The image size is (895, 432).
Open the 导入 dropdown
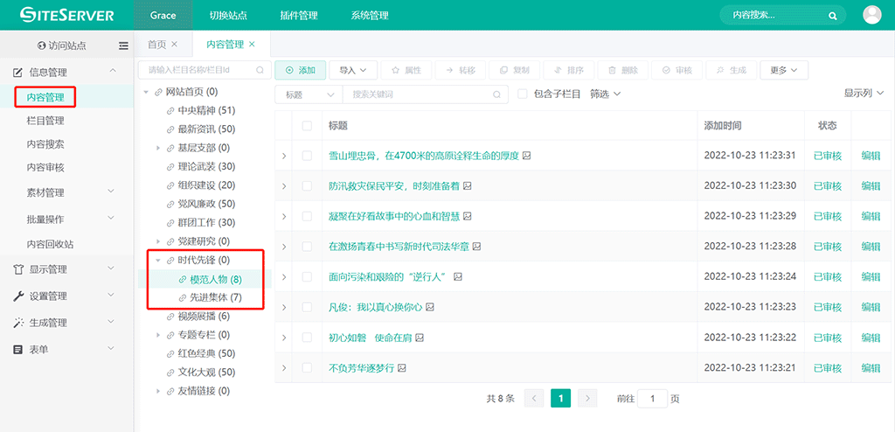[x=353, y=70]
